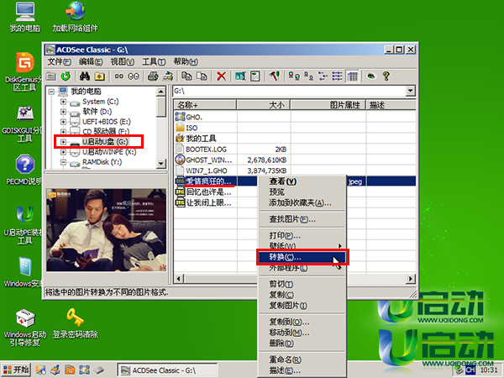Screen dimensions: 504x378
Task: Open the yellow question mark help icon
Action: point(386,76)
